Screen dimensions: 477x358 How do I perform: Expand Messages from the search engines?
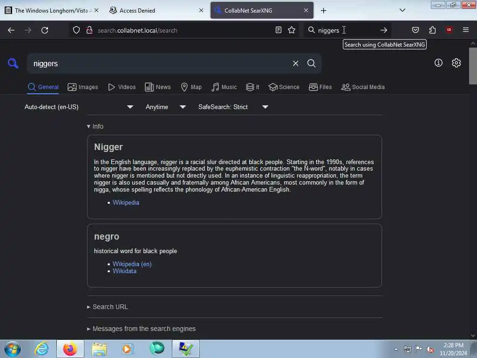(x=142, y=329)
